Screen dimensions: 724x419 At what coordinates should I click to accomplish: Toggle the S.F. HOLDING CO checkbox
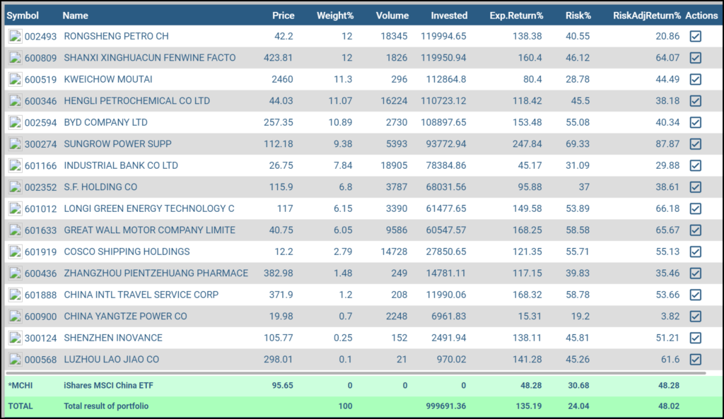click(696, 187)
